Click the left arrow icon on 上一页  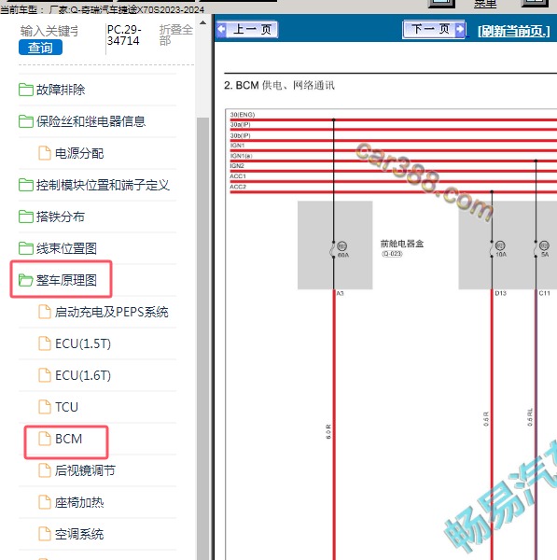(222, 29)
